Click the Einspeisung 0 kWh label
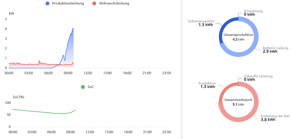The image size is (292, 139). click(253, 13)
